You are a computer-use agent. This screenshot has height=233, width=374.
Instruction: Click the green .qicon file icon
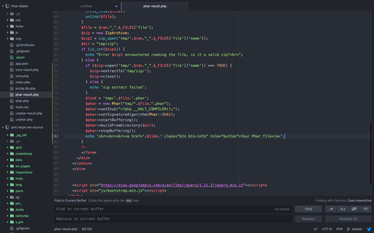click(x=12, y=57)
